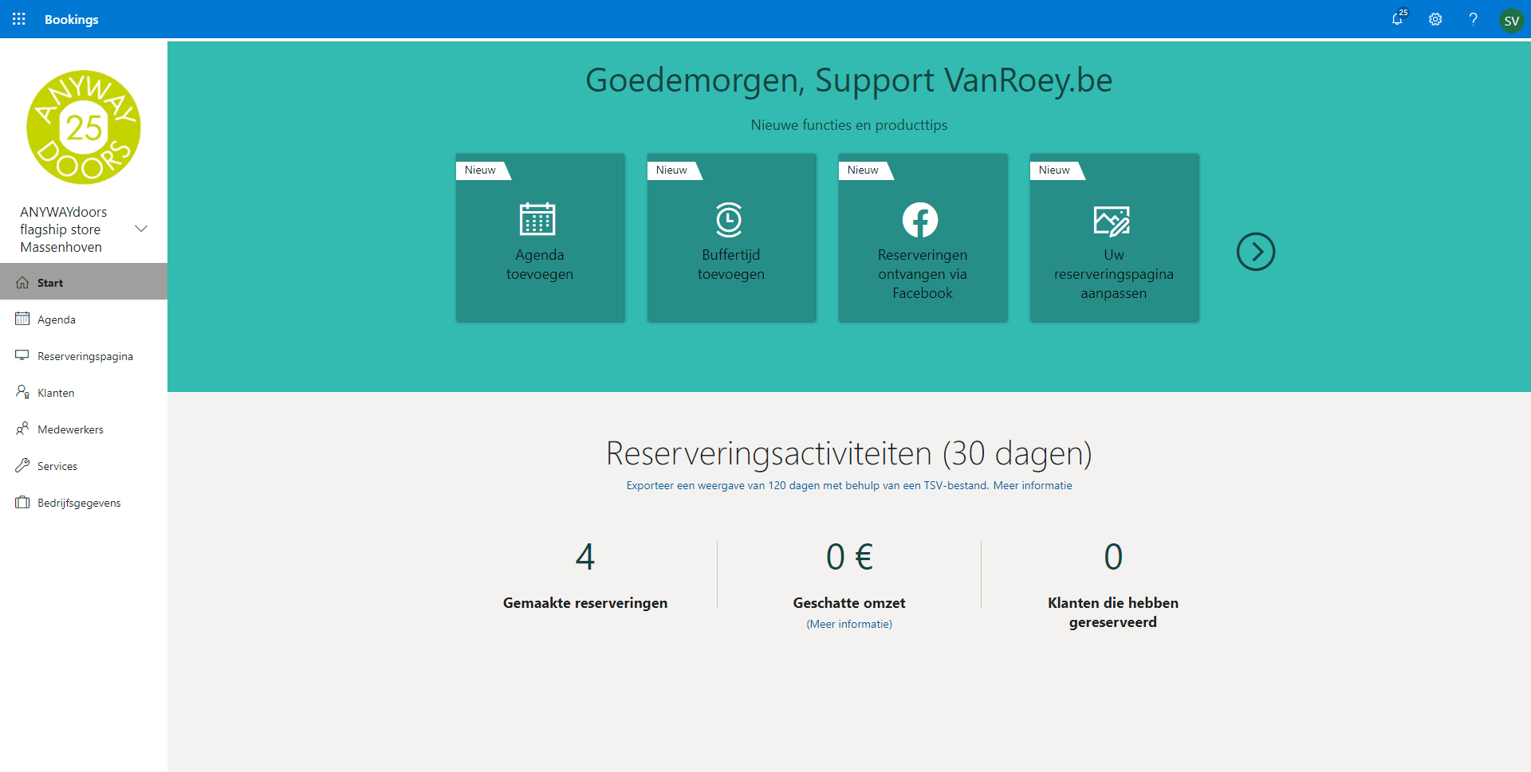
Task: Click the Gemaakte reserveringen label
Action: [585, 603]
